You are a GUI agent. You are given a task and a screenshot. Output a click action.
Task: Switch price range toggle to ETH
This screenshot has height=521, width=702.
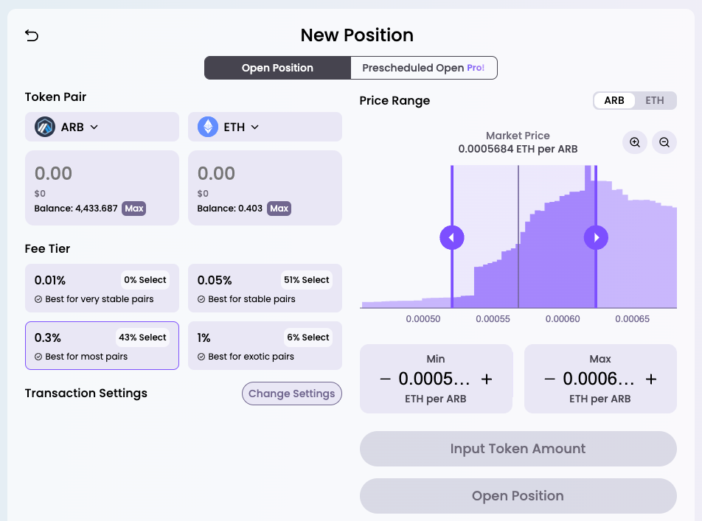pos(655,101)
